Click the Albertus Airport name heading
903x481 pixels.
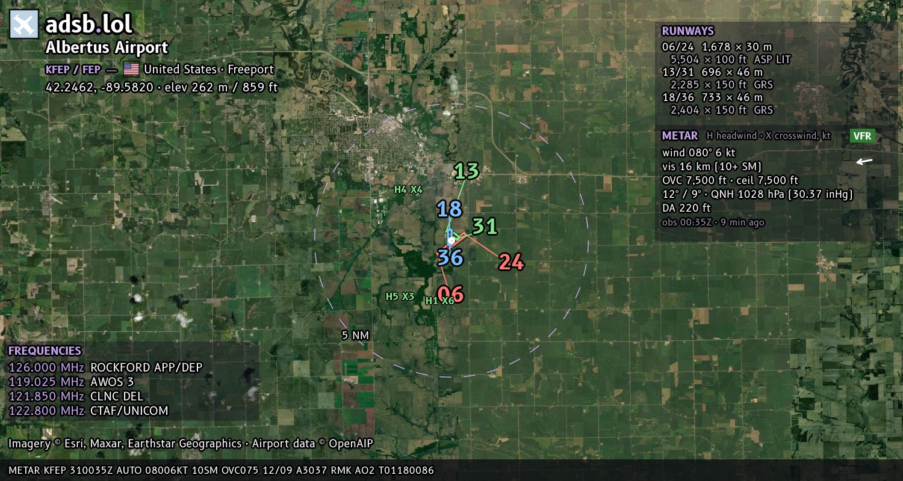pyautogui.click(x=107, y=48)
